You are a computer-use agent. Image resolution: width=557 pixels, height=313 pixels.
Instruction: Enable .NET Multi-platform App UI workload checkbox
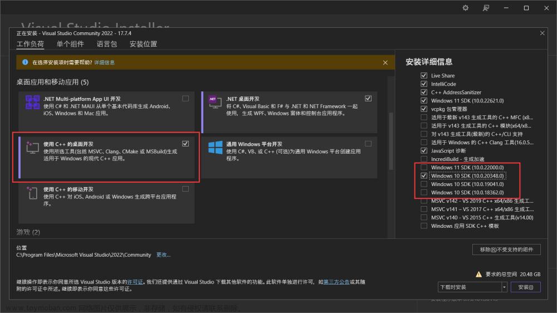point(185,99)
